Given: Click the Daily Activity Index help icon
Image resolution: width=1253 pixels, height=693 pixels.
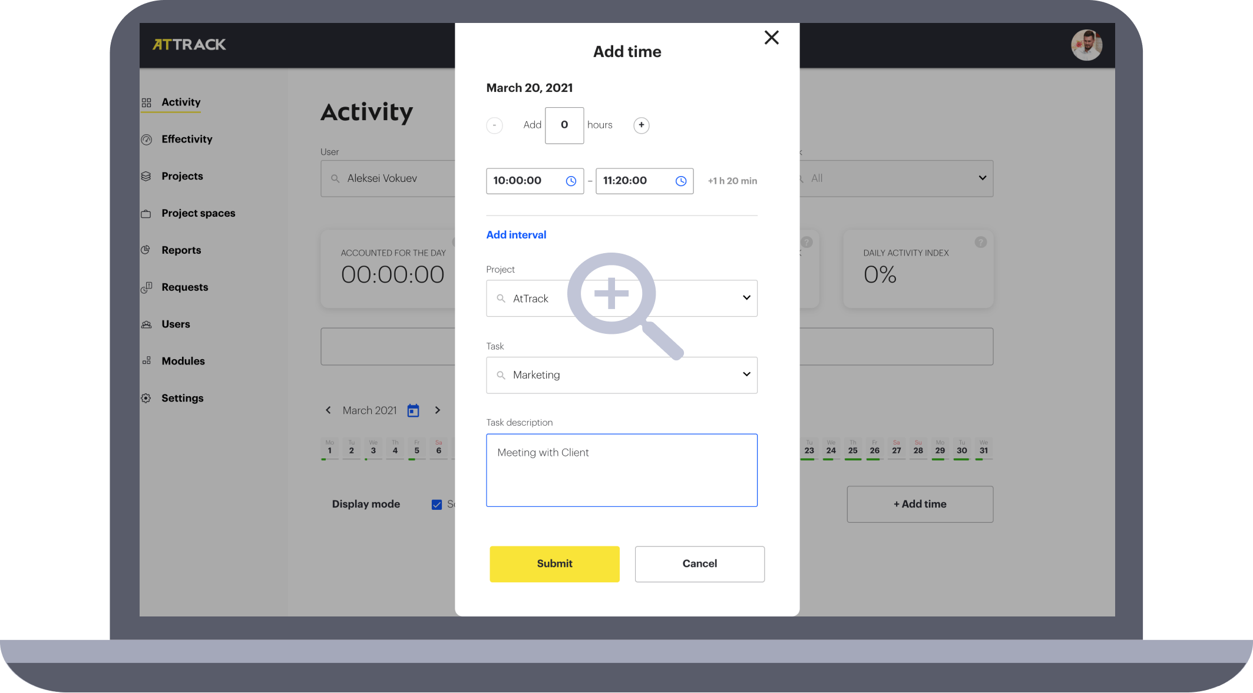Looking at the screenshot, I should [x=980, y=242].
